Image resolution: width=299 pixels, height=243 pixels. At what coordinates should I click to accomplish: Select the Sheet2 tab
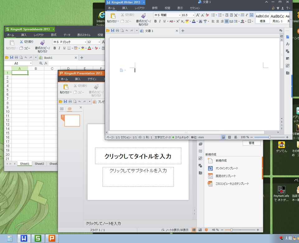[x=39, y=164]
